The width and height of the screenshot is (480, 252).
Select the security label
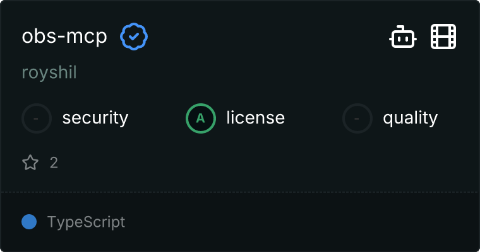(95, 118)
